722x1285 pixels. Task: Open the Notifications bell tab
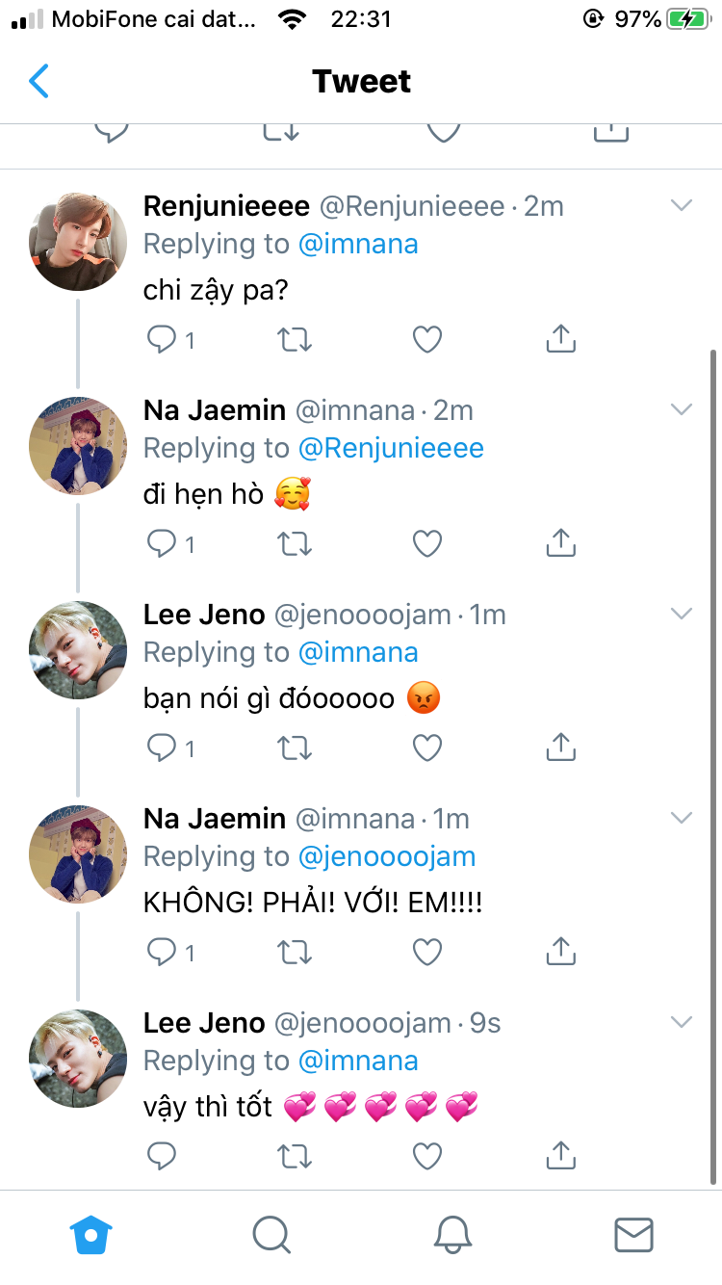452,1234
